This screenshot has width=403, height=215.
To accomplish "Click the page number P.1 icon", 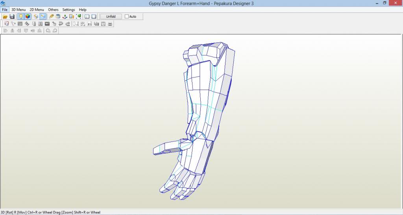I will (x=90, y=24).
